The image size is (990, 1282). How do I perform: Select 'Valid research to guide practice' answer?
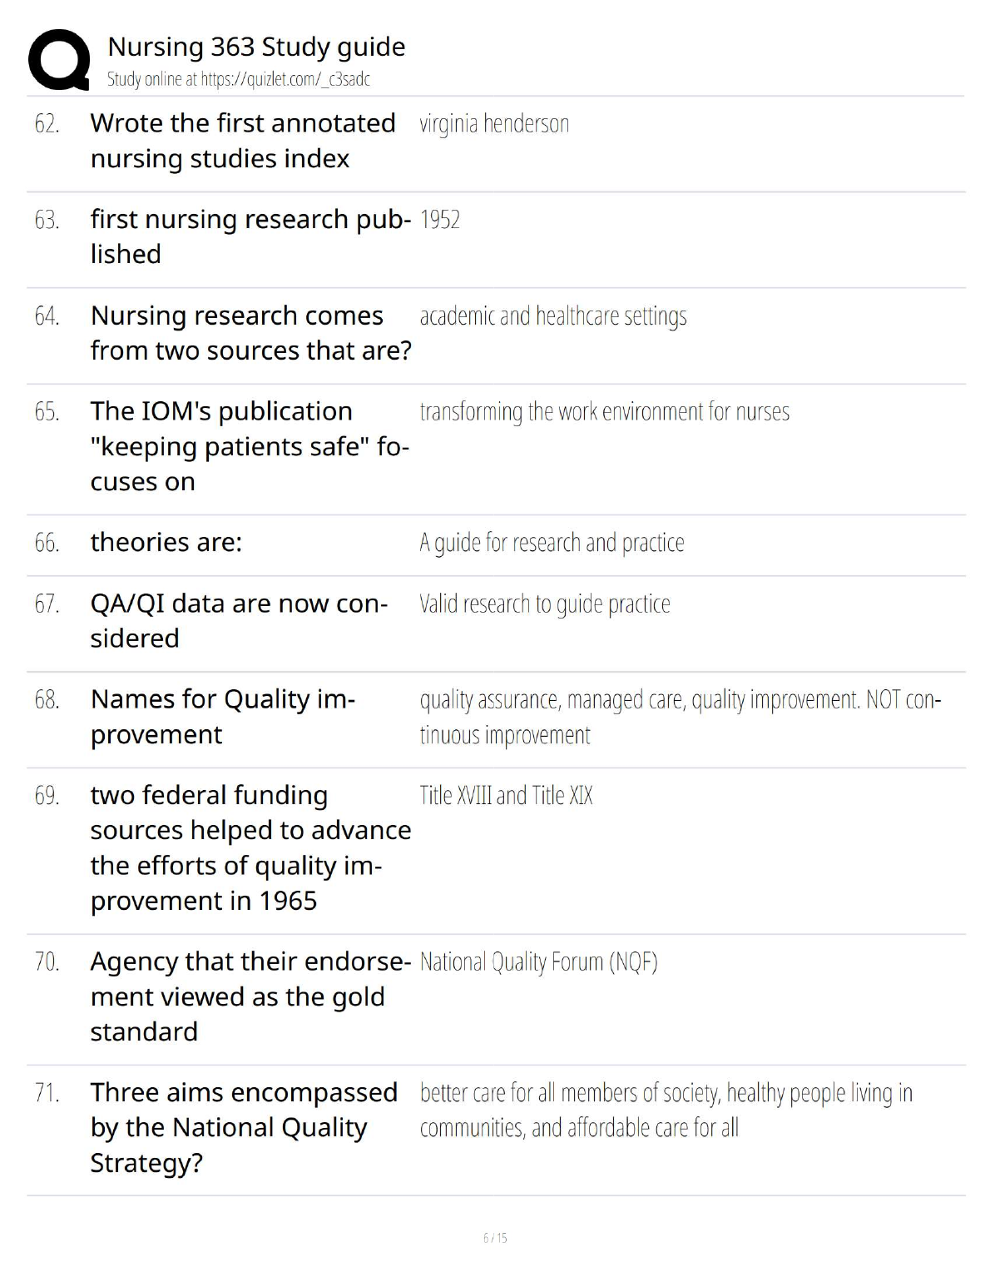545,604
